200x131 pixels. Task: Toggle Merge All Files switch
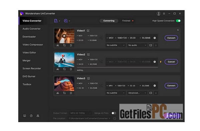114,113
